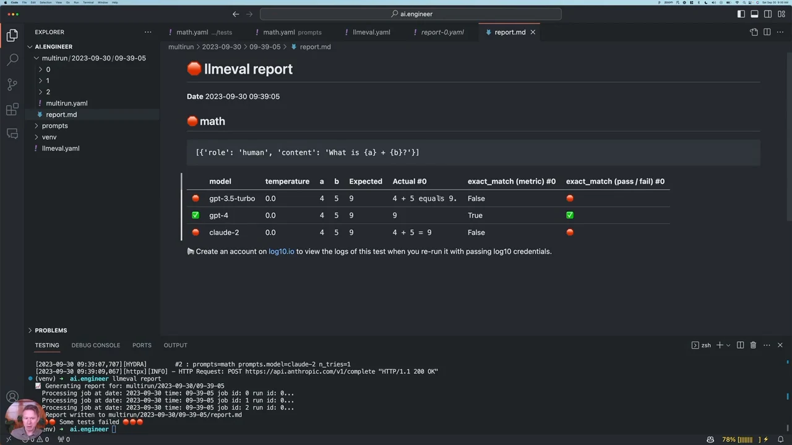Click the 2023-09-30 breadcrumb segment
The width and height of the screenshot is (792, 445).
[x=222, y=47]
